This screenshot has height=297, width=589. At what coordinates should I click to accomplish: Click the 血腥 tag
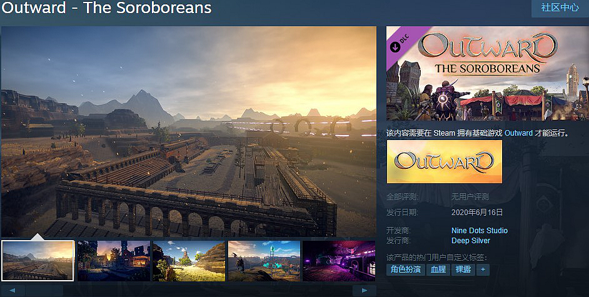438,269
